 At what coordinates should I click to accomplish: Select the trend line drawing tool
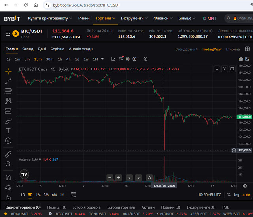(x=8, y=81)
